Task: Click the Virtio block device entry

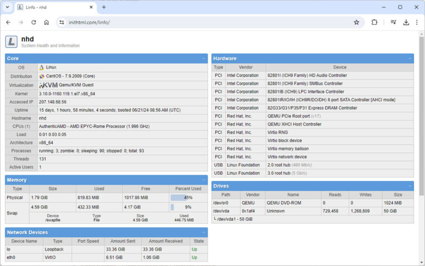Action: (x=284, y=140)
